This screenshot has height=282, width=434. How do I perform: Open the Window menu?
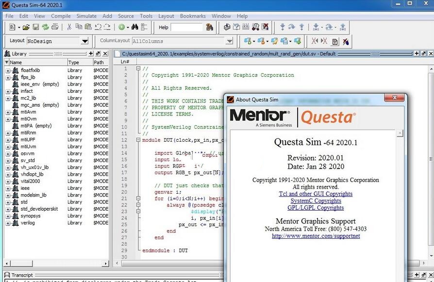[x=221, y=16]
